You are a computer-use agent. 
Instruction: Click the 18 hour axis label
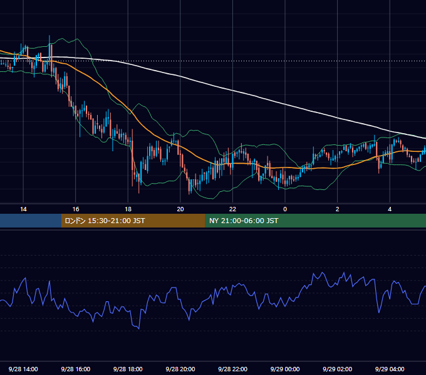tap(128, 209)
